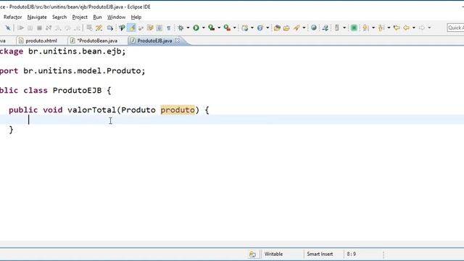
Task: Open the Navigate menu
Action: click(37, 17)
